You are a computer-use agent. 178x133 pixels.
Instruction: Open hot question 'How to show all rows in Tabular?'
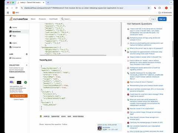(141, 82)
